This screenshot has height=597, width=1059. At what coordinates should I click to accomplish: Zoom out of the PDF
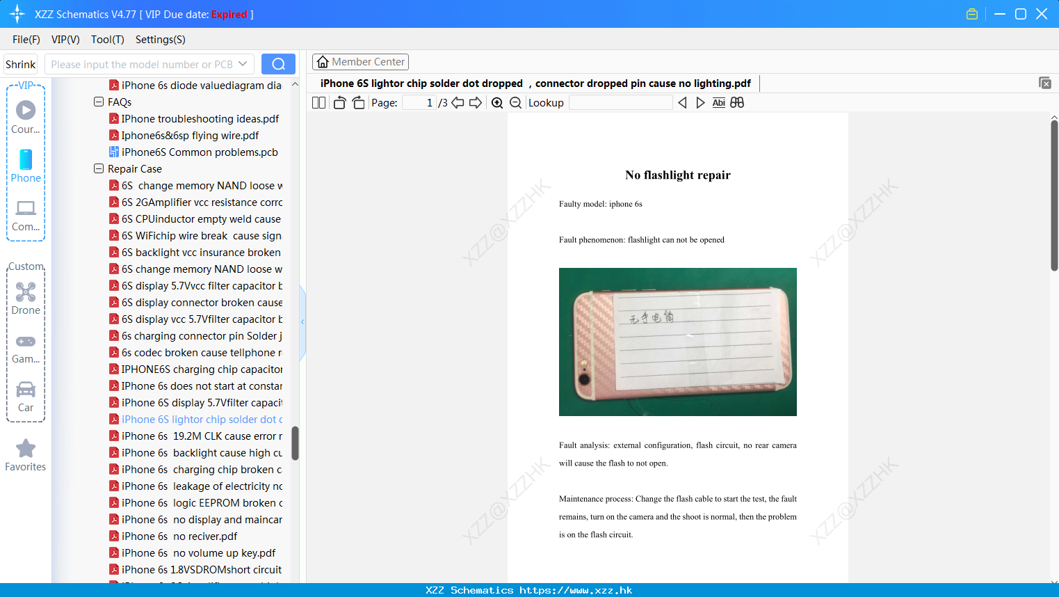tap(515, 103)
